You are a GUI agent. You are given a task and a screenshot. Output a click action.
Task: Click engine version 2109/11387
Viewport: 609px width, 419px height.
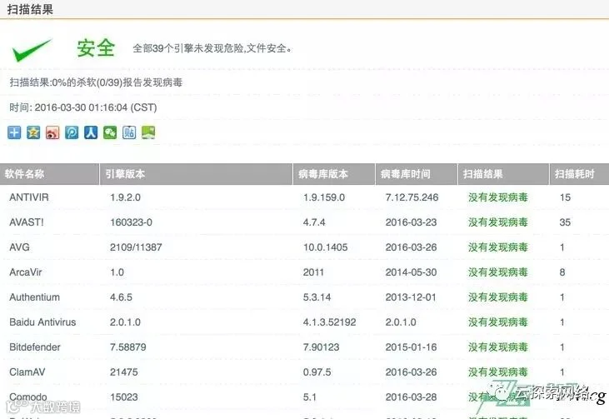[x=136, y=247]
